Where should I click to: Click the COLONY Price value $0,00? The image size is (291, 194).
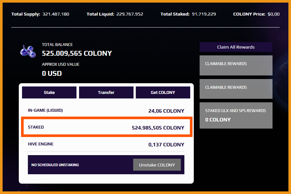pyautogui.click(x=274, y=14)
